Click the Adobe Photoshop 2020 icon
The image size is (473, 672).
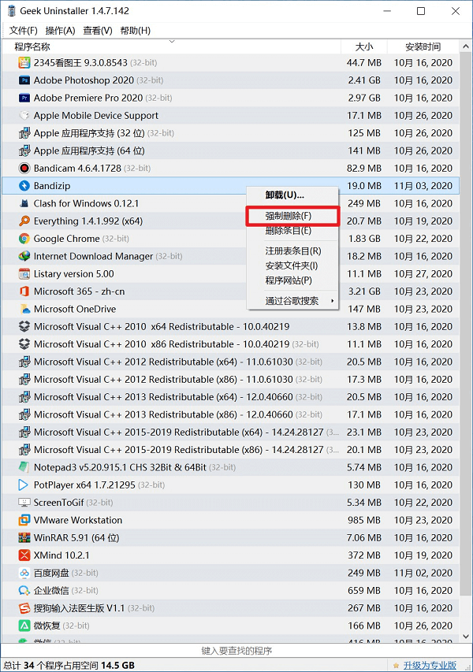24,80
